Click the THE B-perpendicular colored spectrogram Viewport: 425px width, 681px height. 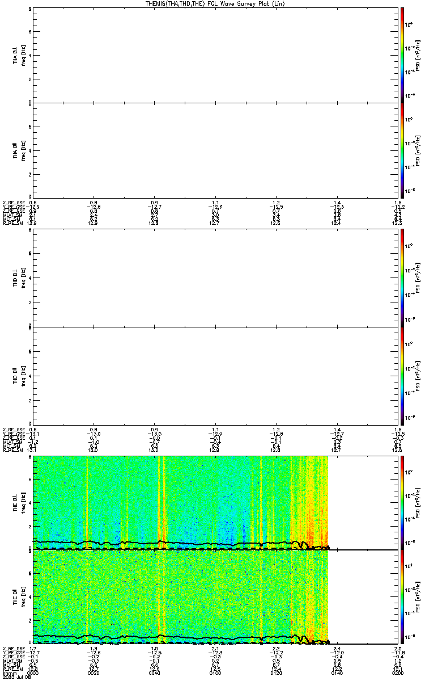pyautogui.click(x=181, y=502)
